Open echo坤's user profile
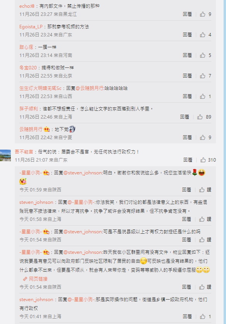Screen dimensions: 226x324 pyautogui.click(x=27, y=6)
